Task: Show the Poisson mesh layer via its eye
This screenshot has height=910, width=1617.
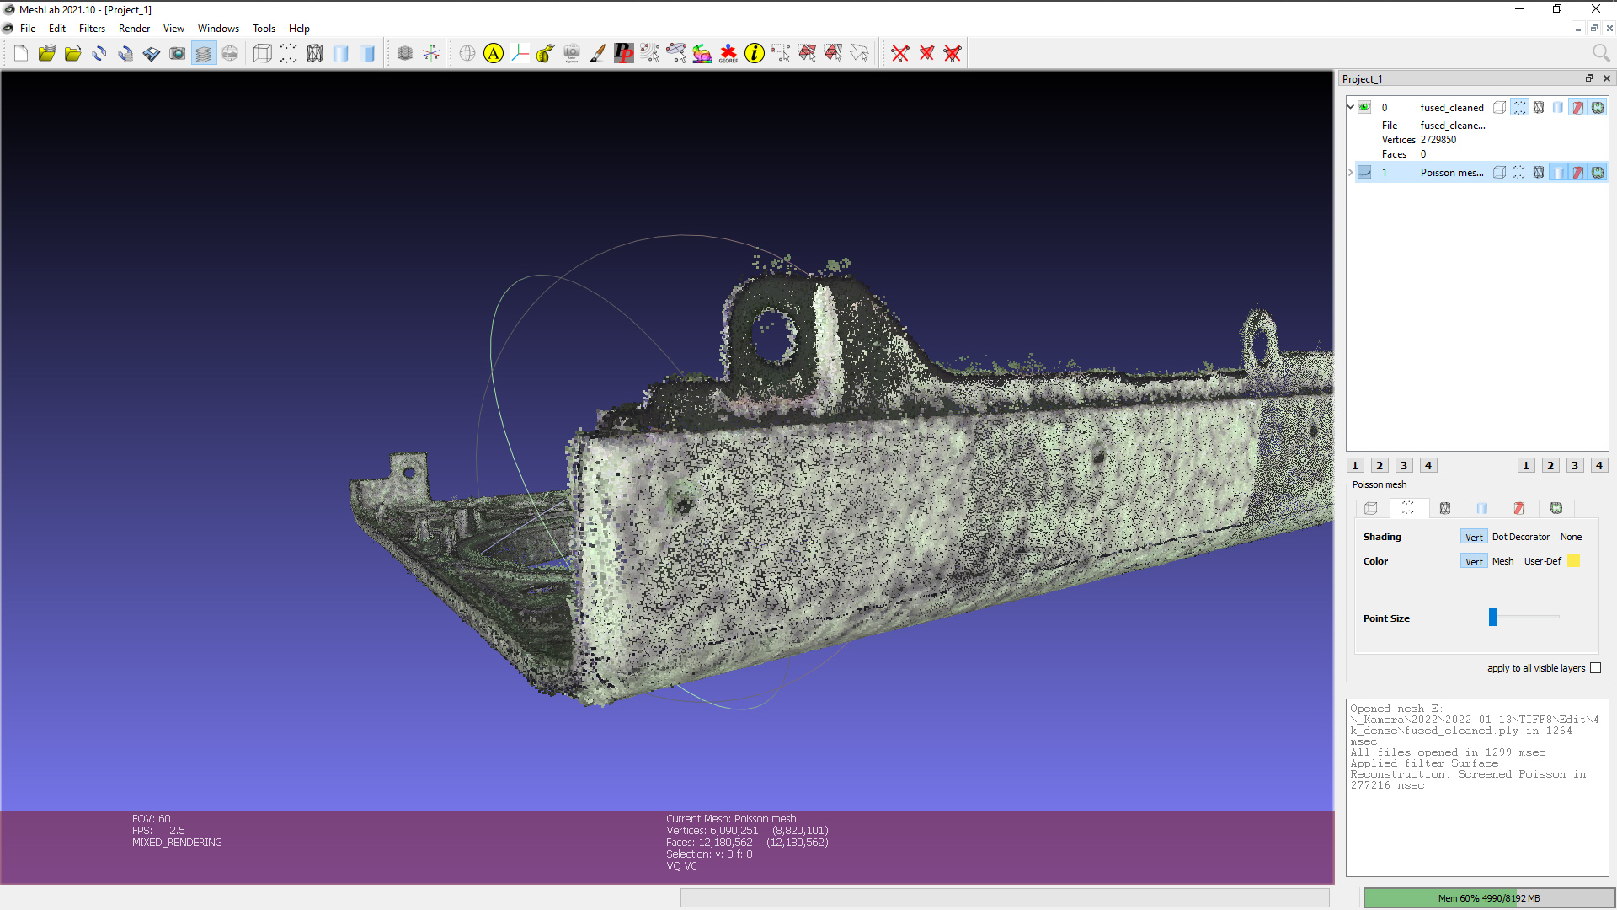Action: pyautogui.click(x=1364, y=172)
